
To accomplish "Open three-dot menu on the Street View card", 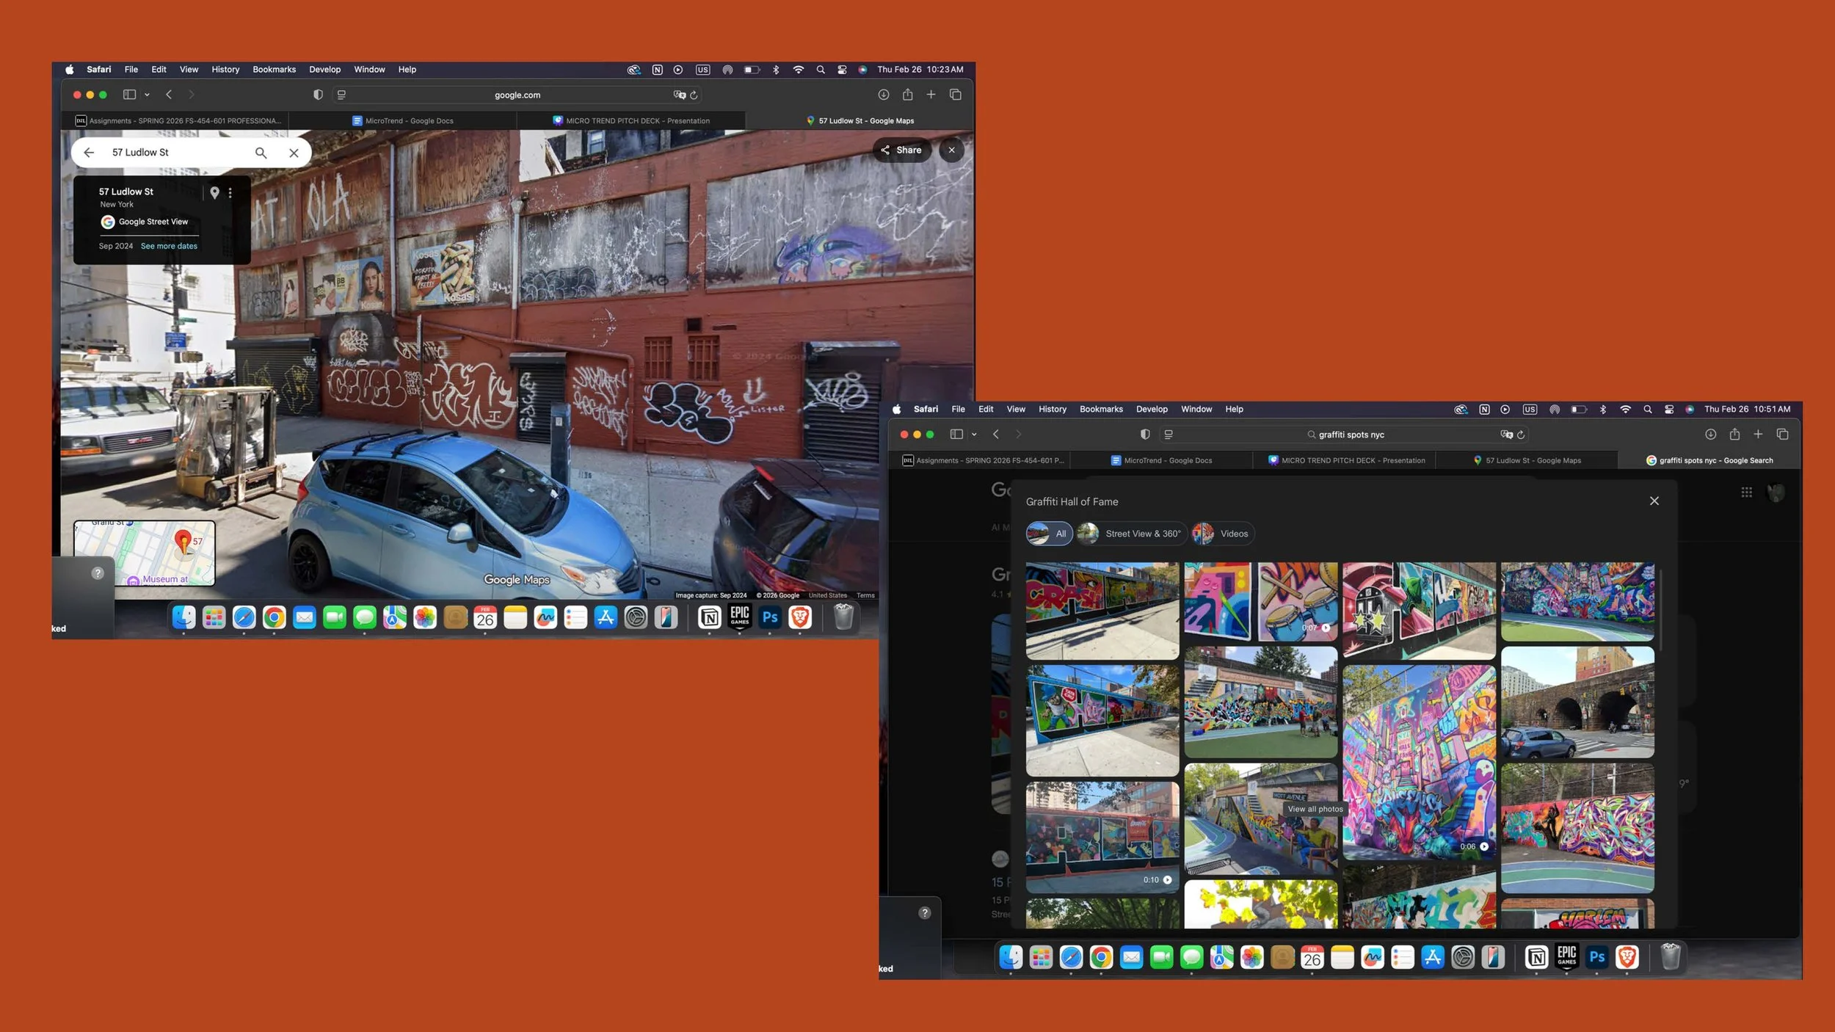I will pos(230,192).
